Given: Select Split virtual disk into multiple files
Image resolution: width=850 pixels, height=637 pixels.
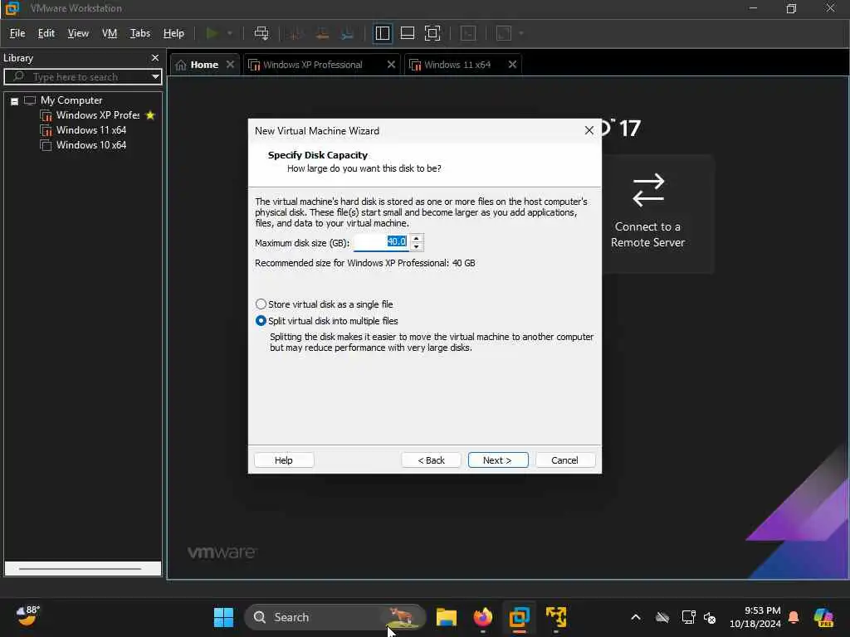Looking at the screenshot, I should 327,321.
